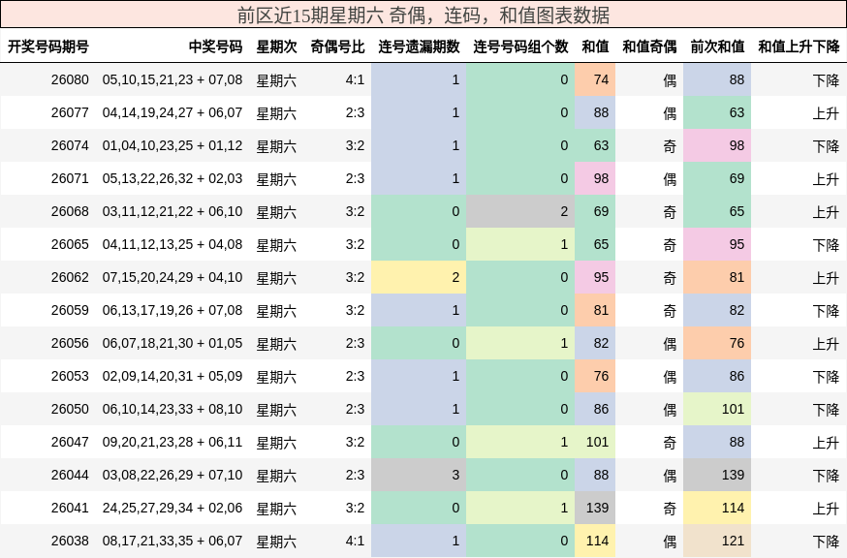The width and height of the screenshot is (847, 558).
Task: Click the table title 前区近15期星期六 奇偶，连码，和值图表数据
Action: (423, 15)
